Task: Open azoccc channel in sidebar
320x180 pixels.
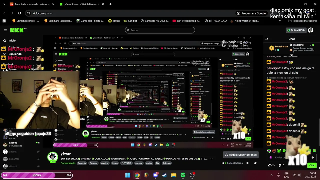Action: (21, 144)
